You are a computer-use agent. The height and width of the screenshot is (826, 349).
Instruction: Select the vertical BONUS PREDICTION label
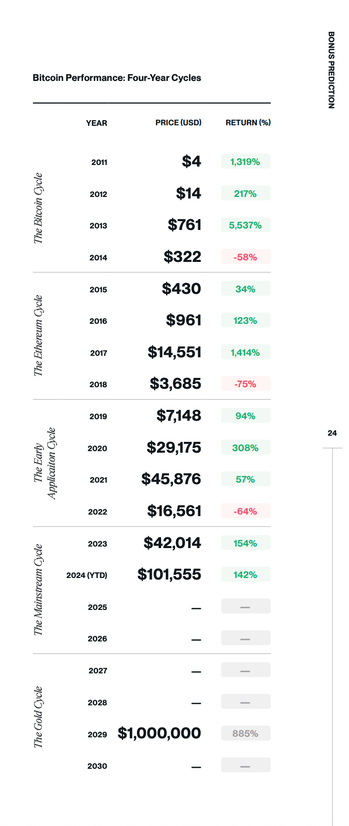point(331,70)
